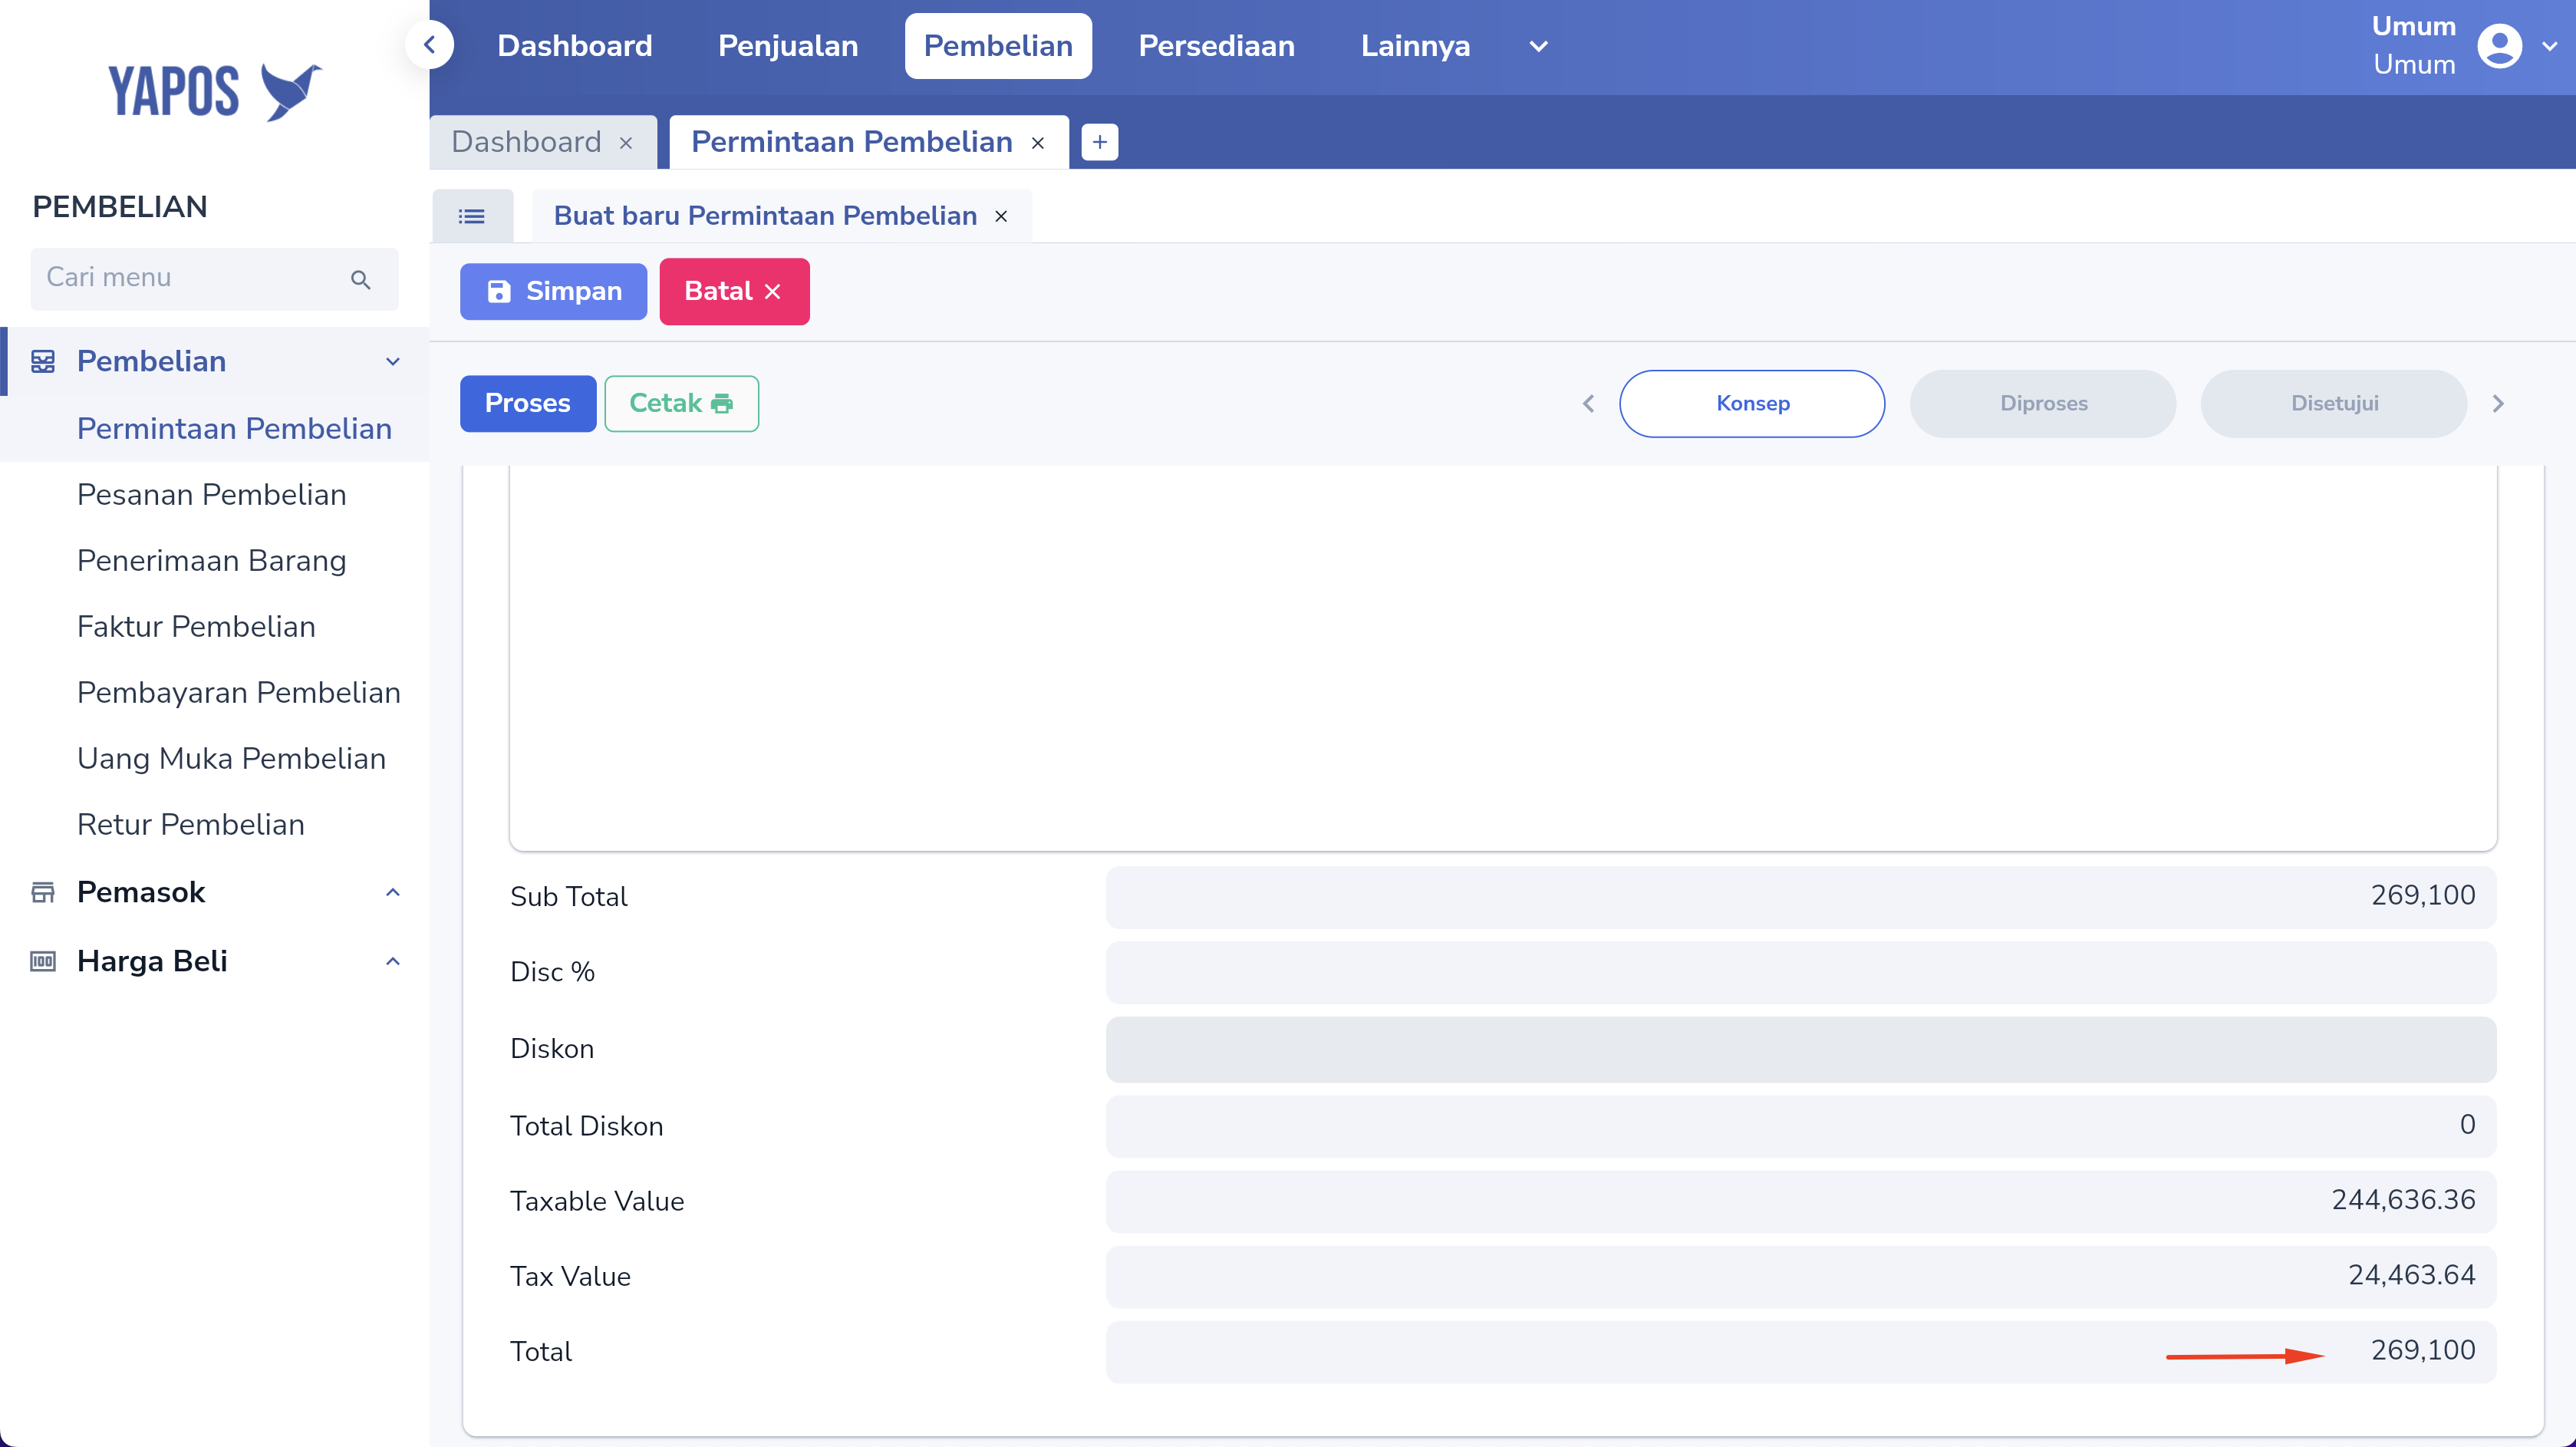Click the Cetak print button
The width and height of the screenshot is (2576, 1447).
pos(681,404)
